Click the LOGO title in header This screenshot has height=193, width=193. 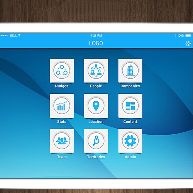pos(96,43)
